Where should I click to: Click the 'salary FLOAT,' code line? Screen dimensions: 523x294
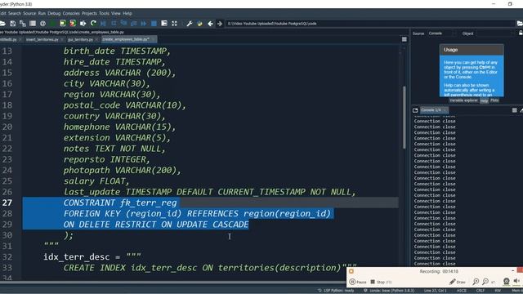click(x=96, y=181)
